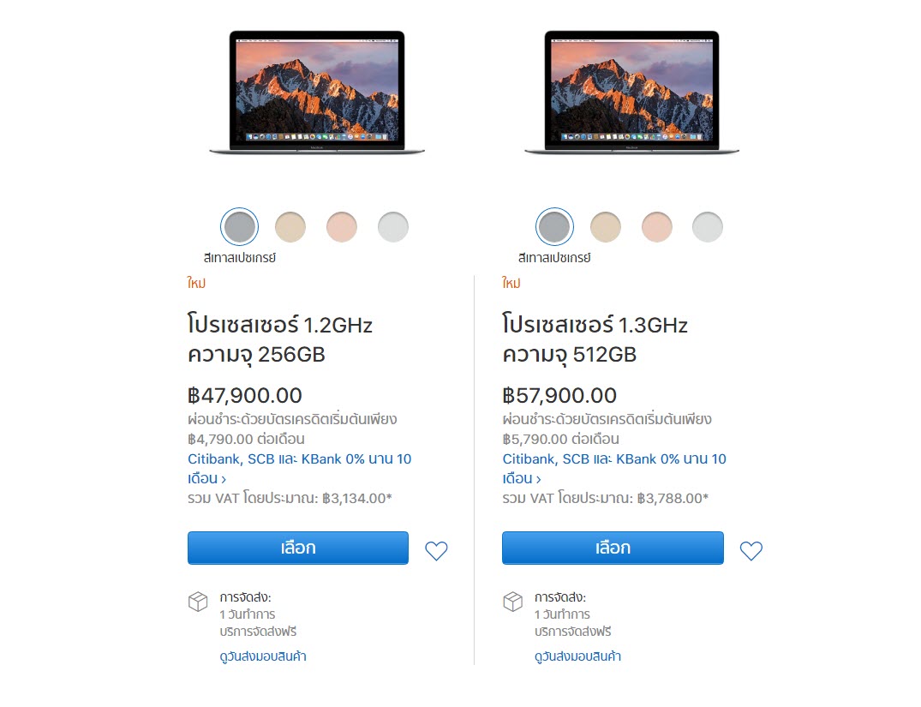Choose Gold color for the 1.2GHz MacBook

[290, 227]
